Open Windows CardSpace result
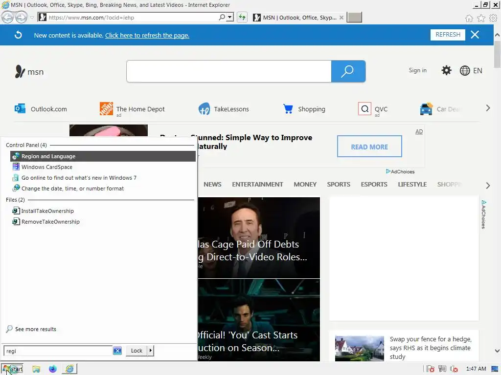The width and height of the screenshot is (501, 375). [x=103, y=167]
